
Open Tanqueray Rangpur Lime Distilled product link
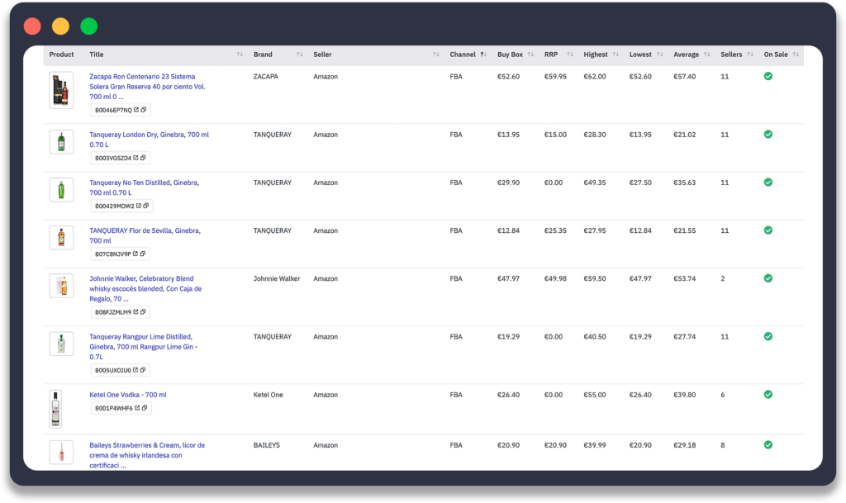click(x=144, y=347)
